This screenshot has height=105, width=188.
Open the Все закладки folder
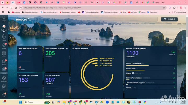[181, 12]
